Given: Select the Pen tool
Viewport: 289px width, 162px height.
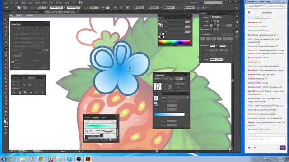Looking at the screenshot, I should click(5, 31).
